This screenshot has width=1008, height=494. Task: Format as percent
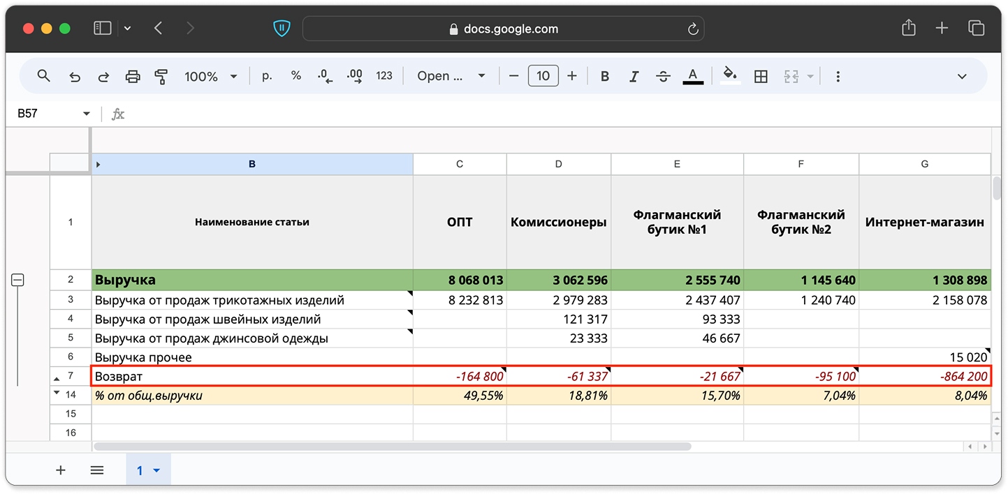tap(296, 76)
